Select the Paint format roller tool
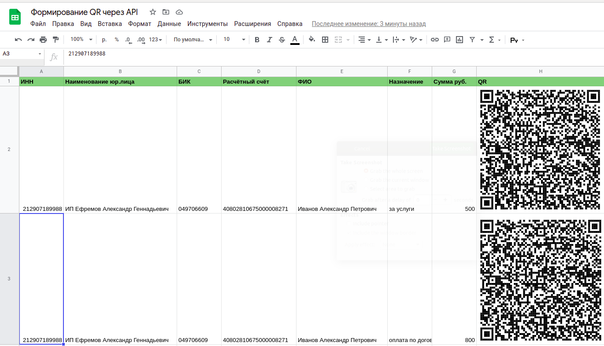 [56, 40]
